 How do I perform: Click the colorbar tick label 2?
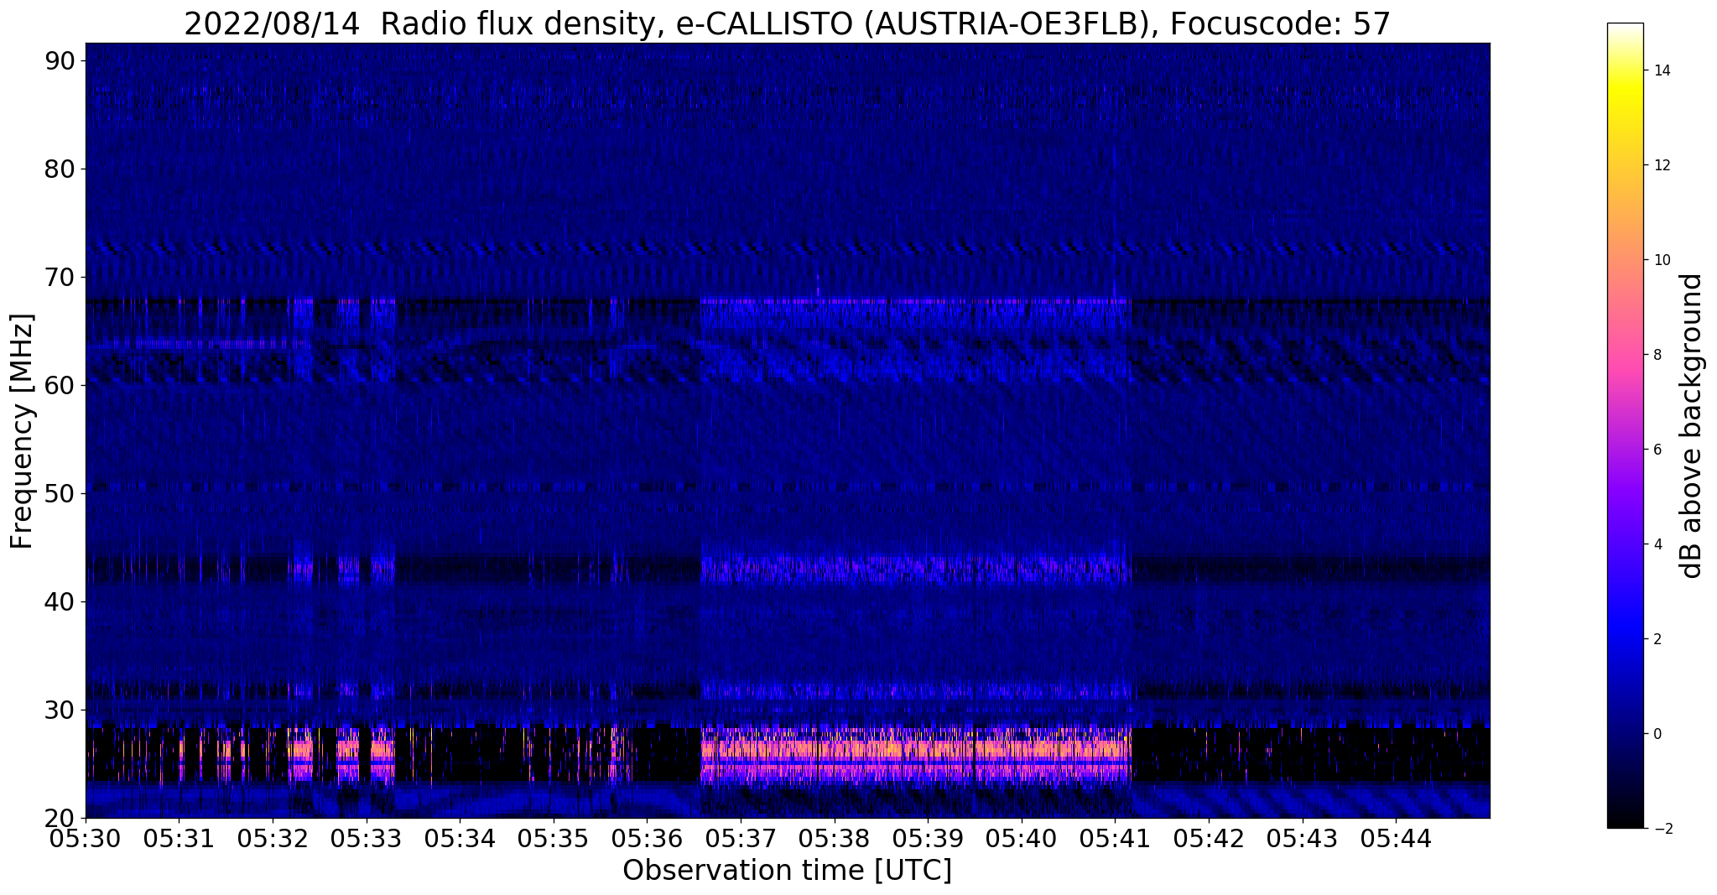tap(1657, 639)
